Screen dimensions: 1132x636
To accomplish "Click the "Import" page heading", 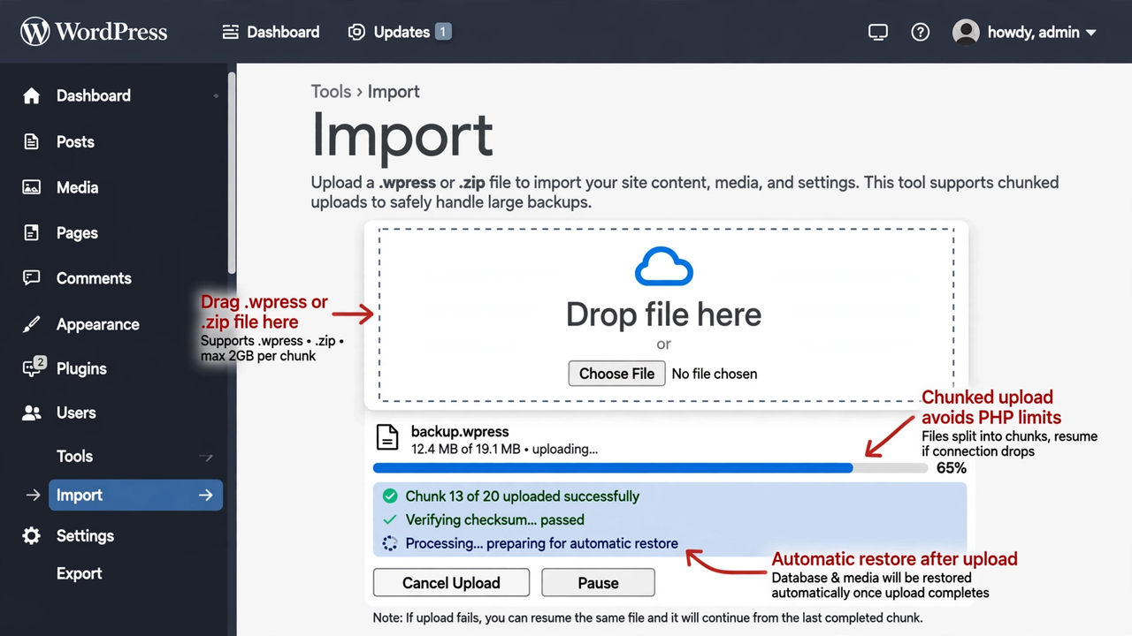I will coord(402,135).
